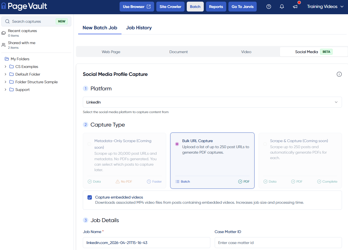Click the search magnifier icon
The height and width of the screenshot is (250, 348).
(x=7, y=21)
